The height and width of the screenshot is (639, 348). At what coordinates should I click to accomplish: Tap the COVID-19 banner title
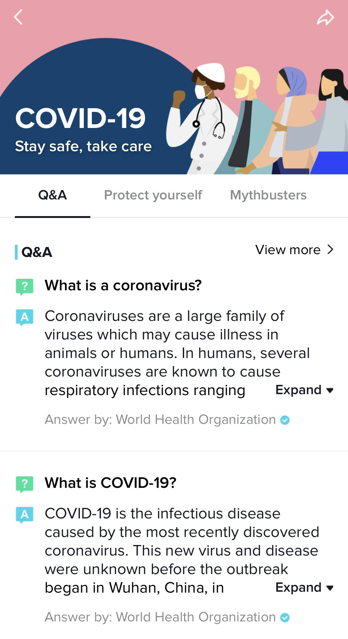point(80,118)
